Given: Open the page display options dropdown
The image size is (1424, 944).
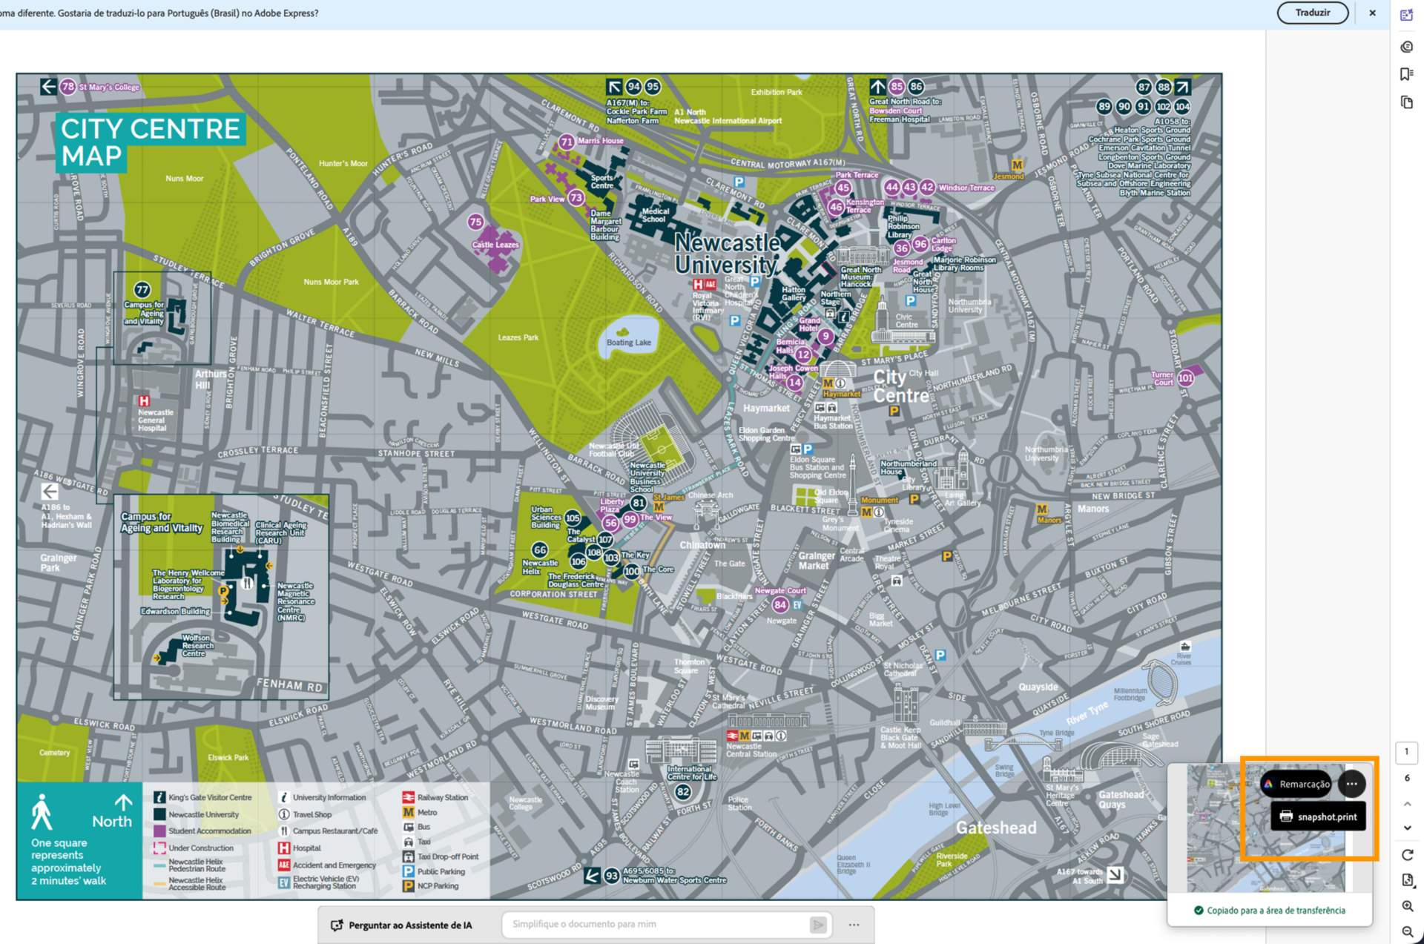Looking at the screenshot, I should (1407, 880).
